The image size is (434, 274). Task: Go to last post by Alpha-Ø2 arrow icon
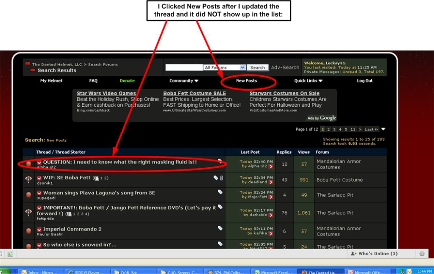pyautogui.click(x=271, y=166)
